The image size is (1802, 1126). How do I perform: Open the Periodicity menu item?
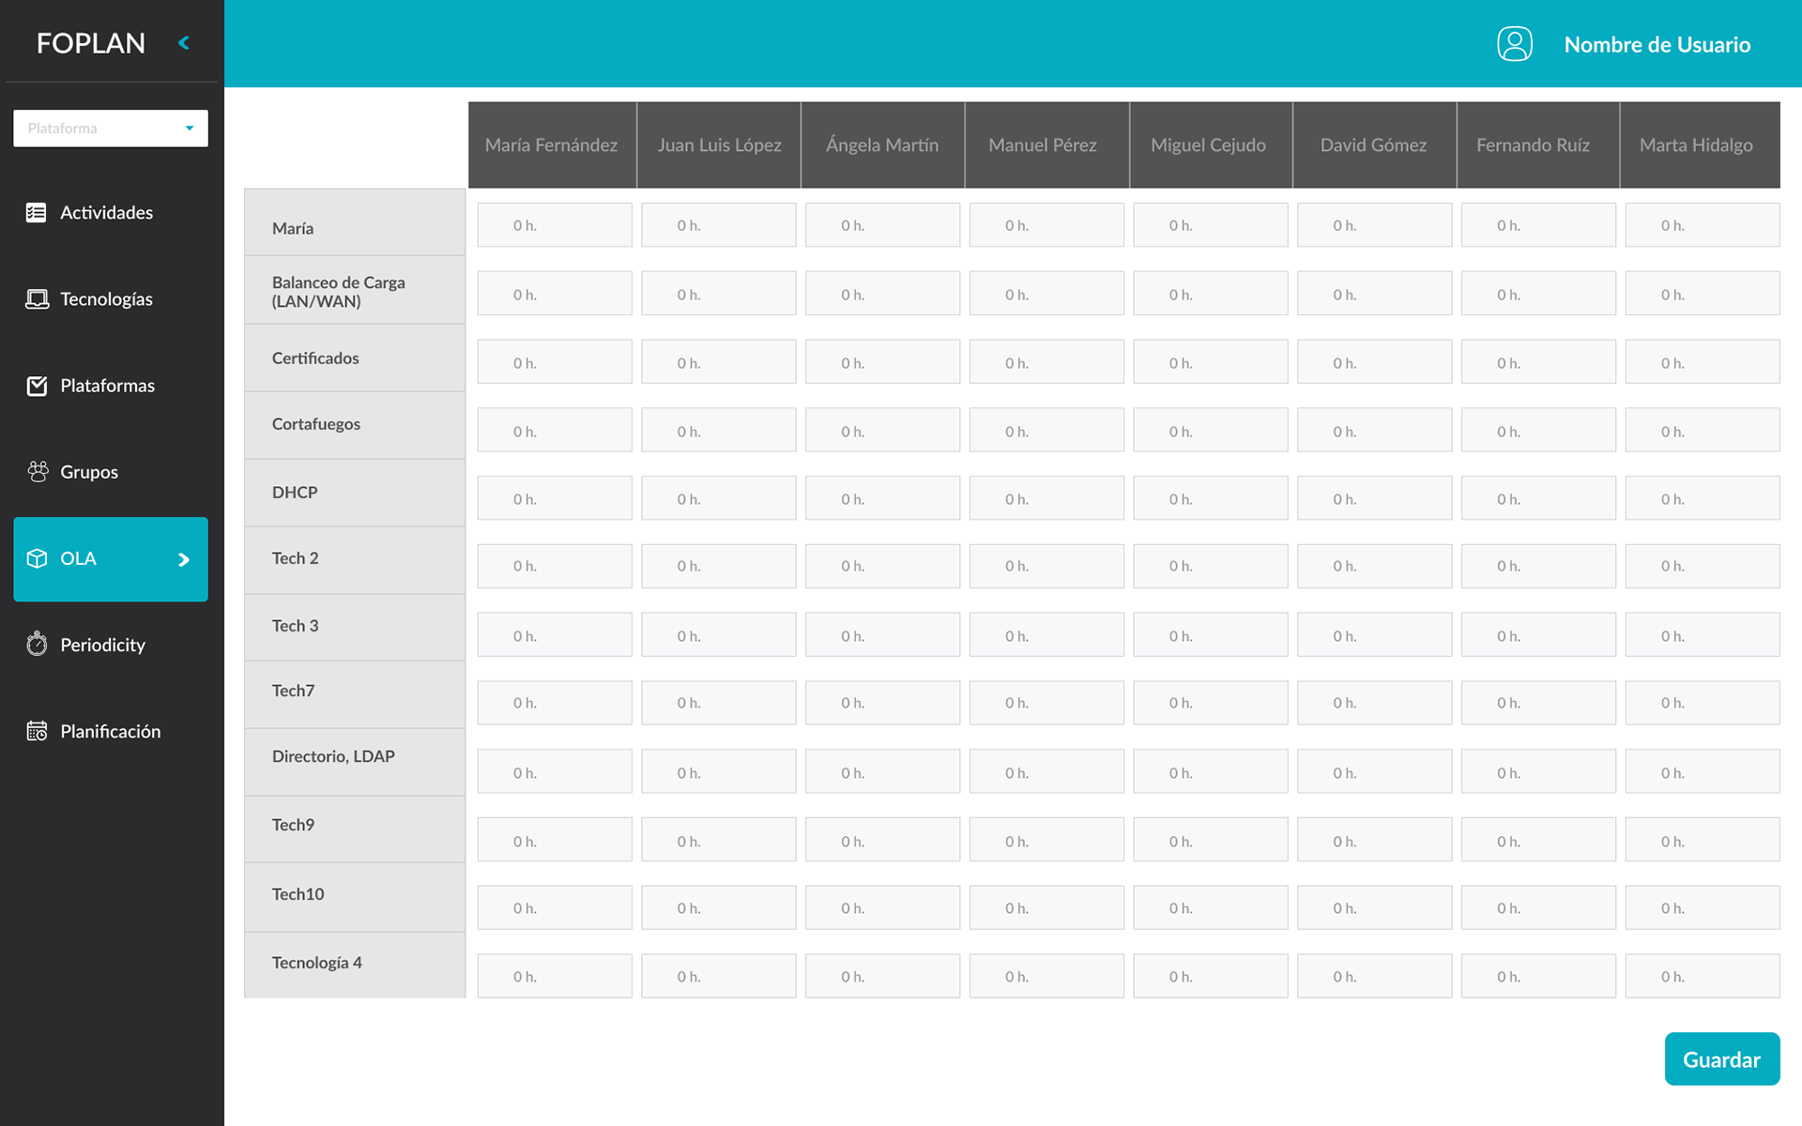pyautogui.click(x=102, y=645)
